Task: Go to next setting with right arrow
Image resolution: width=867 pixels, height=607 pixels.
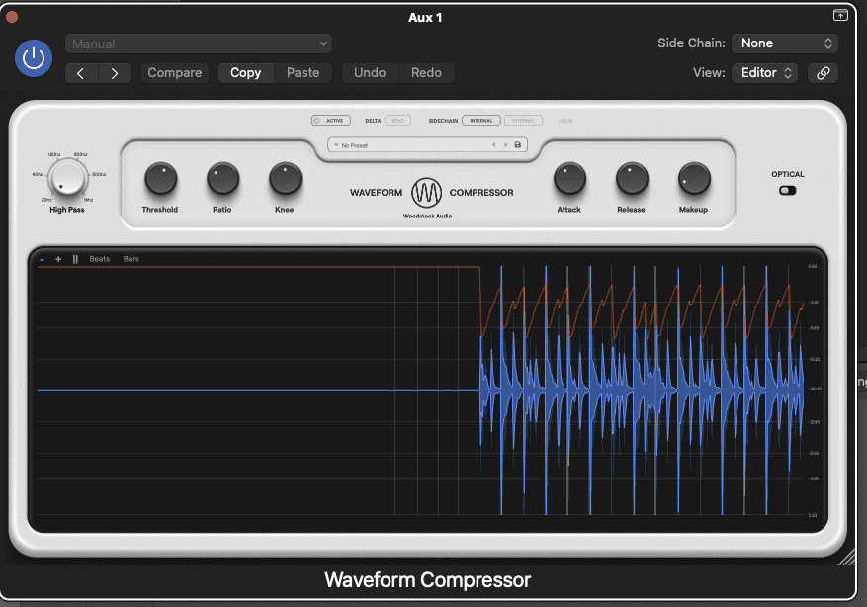Action: [115, 73]
